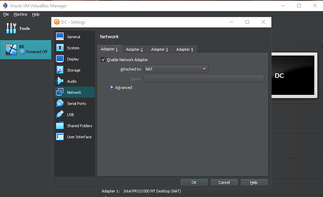Click the System chip icon
323x197 pixels.
pos(60,48)
